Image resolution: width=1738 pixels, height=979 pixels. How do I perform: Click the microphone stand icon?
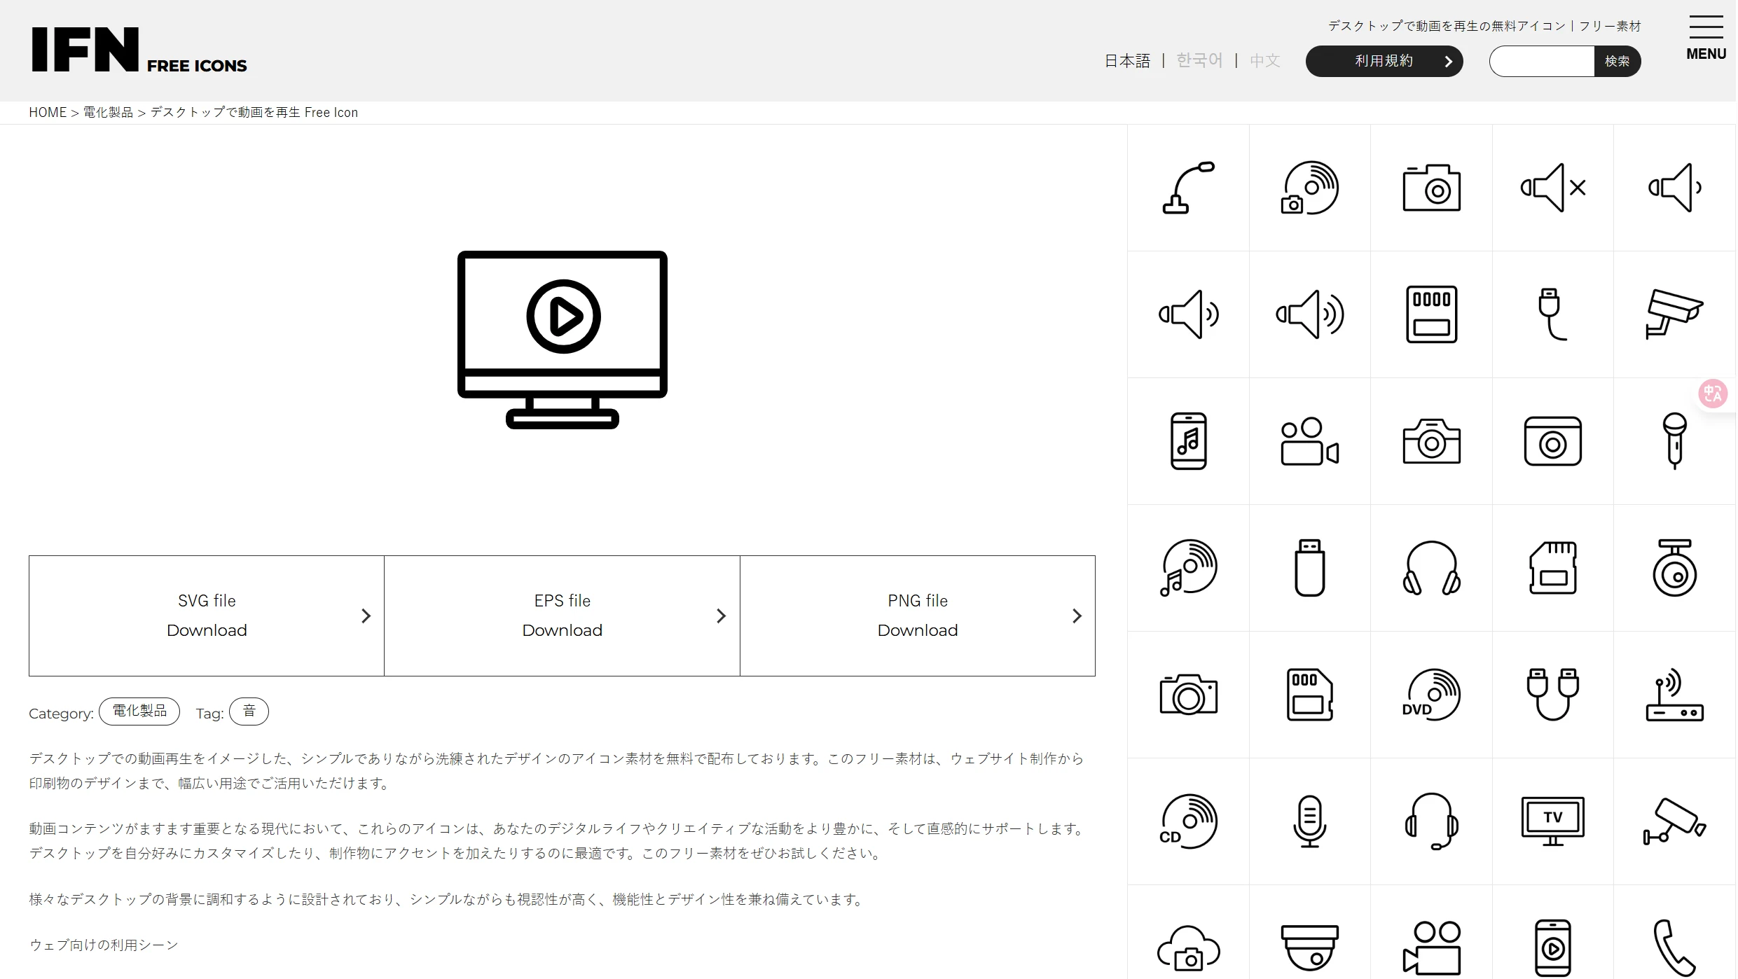(x=1187, y=187)
